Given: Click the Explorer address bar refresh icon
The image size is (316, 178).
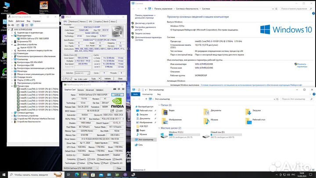Looking at the screenshot, I should pyautogui.click(x=277, y=99).
